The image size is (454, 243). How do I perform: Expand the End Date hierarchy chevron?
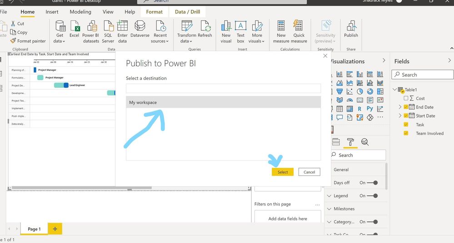(x=400, y=107)
